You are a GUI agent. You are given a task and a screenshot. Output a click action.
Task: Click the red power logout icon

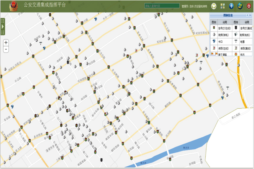click(x=249, y=6)
